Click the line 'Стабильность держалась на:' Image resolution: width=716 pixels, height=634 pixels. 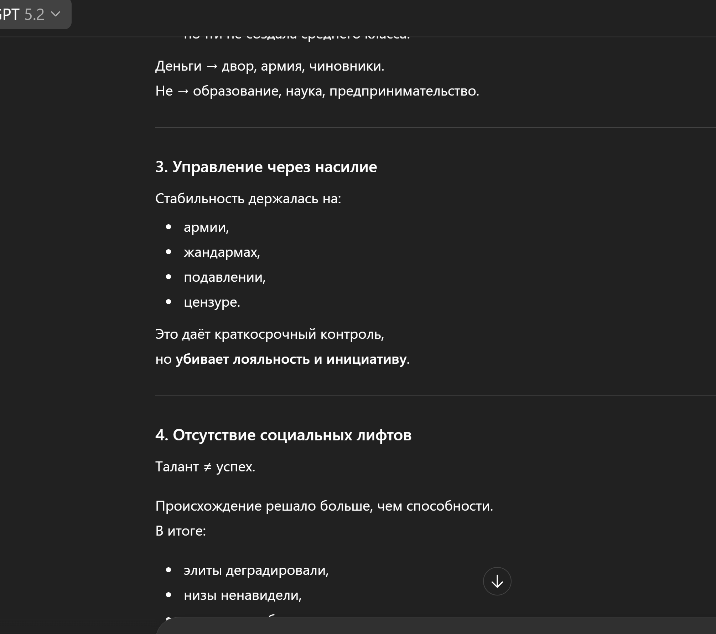coord(248,199)
